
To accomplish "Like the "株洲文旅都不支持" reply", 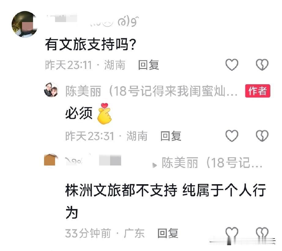I will tap(232, 233).
